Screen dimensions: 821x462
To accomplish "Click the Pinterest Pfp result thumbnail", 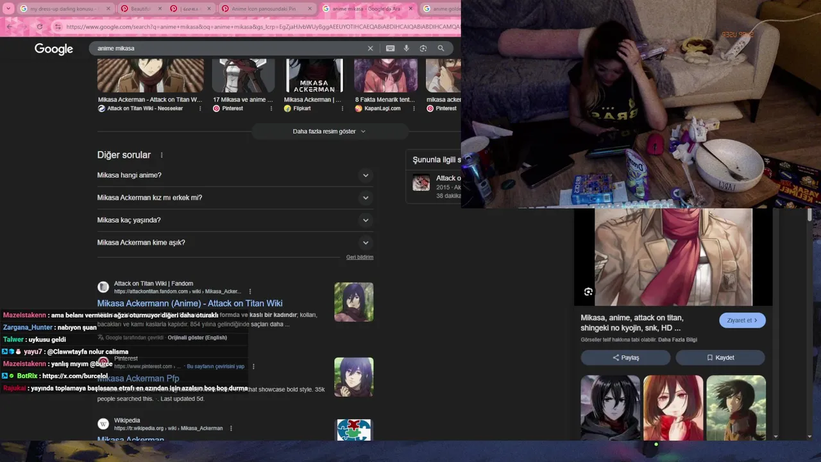I will pos(353,377).
